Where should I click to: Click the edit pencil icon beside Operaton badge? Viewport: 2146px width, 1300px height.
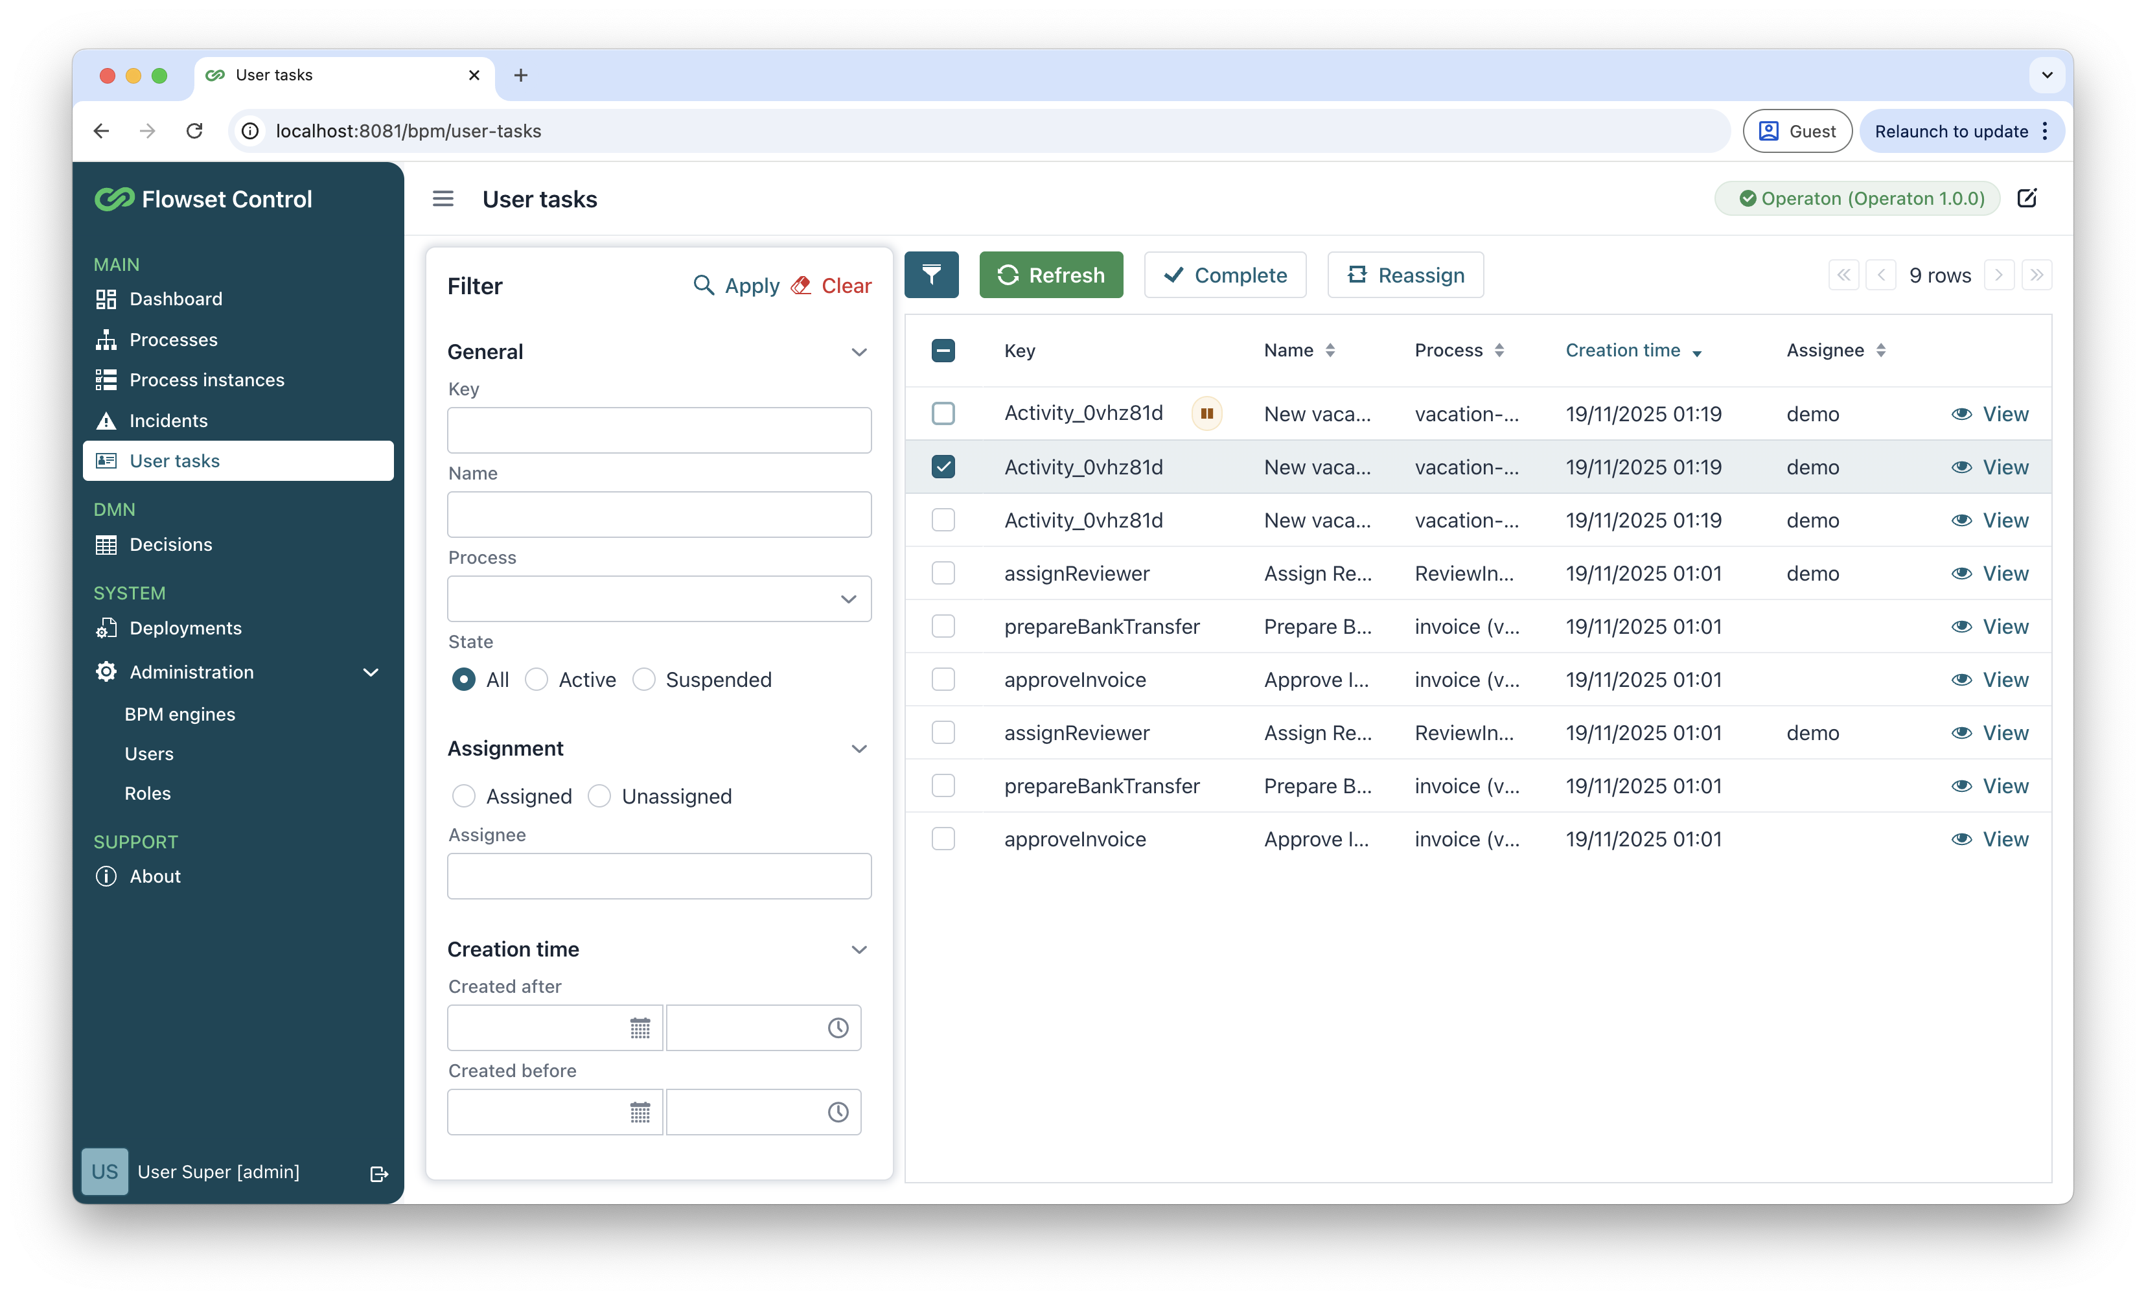(x=2029, y=198)
